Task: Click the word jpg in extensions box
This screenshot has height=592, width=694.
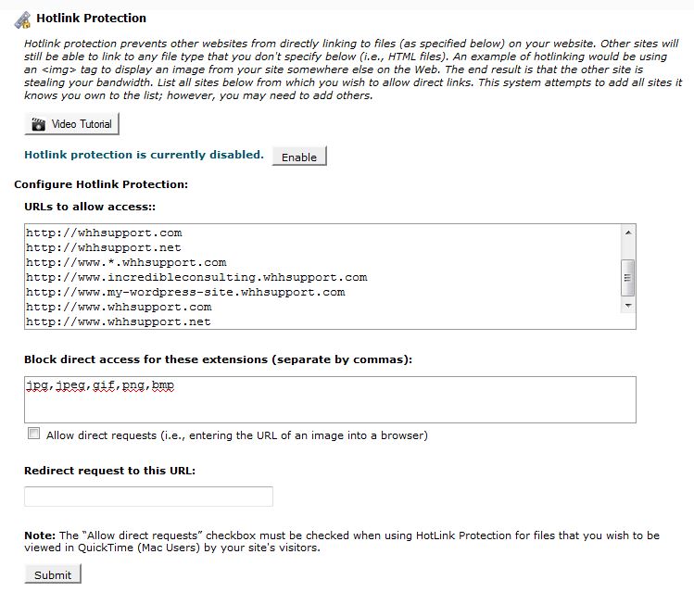Action: click(x=37, y=384)
